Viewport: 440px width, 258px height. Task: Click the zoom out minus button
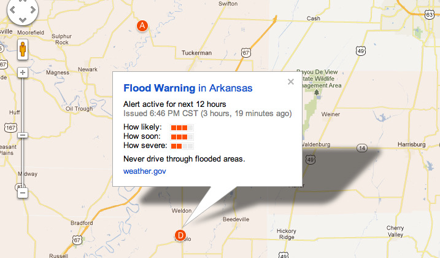(x=23, y=193)
